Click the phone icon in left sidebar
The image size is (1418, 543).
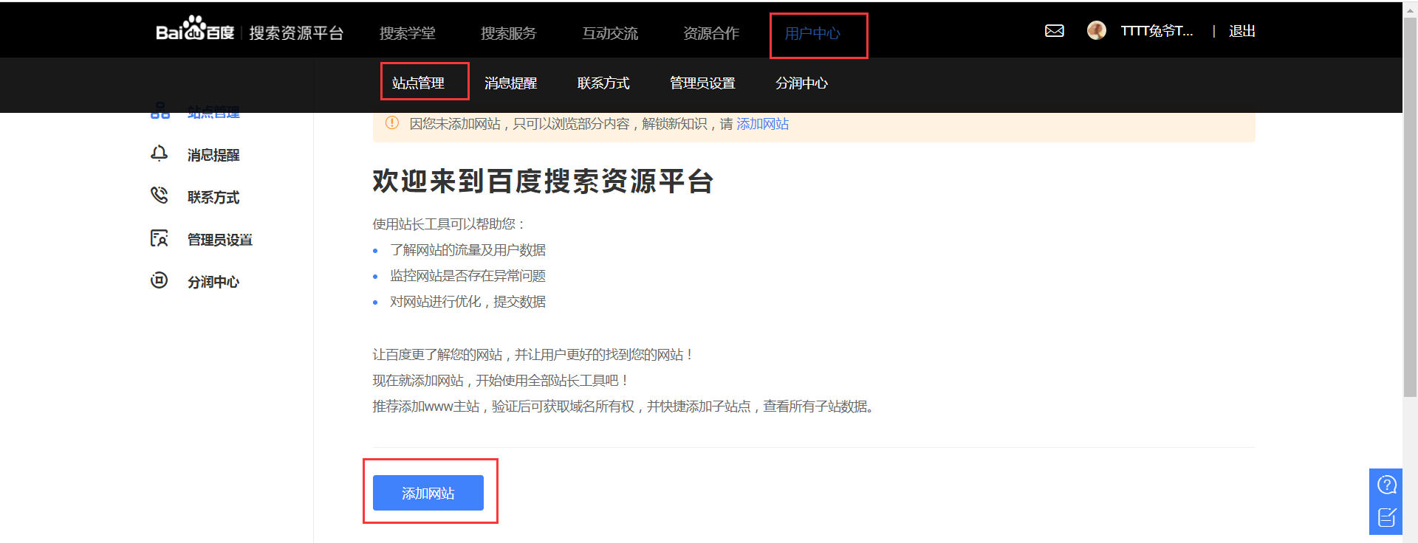159,196
